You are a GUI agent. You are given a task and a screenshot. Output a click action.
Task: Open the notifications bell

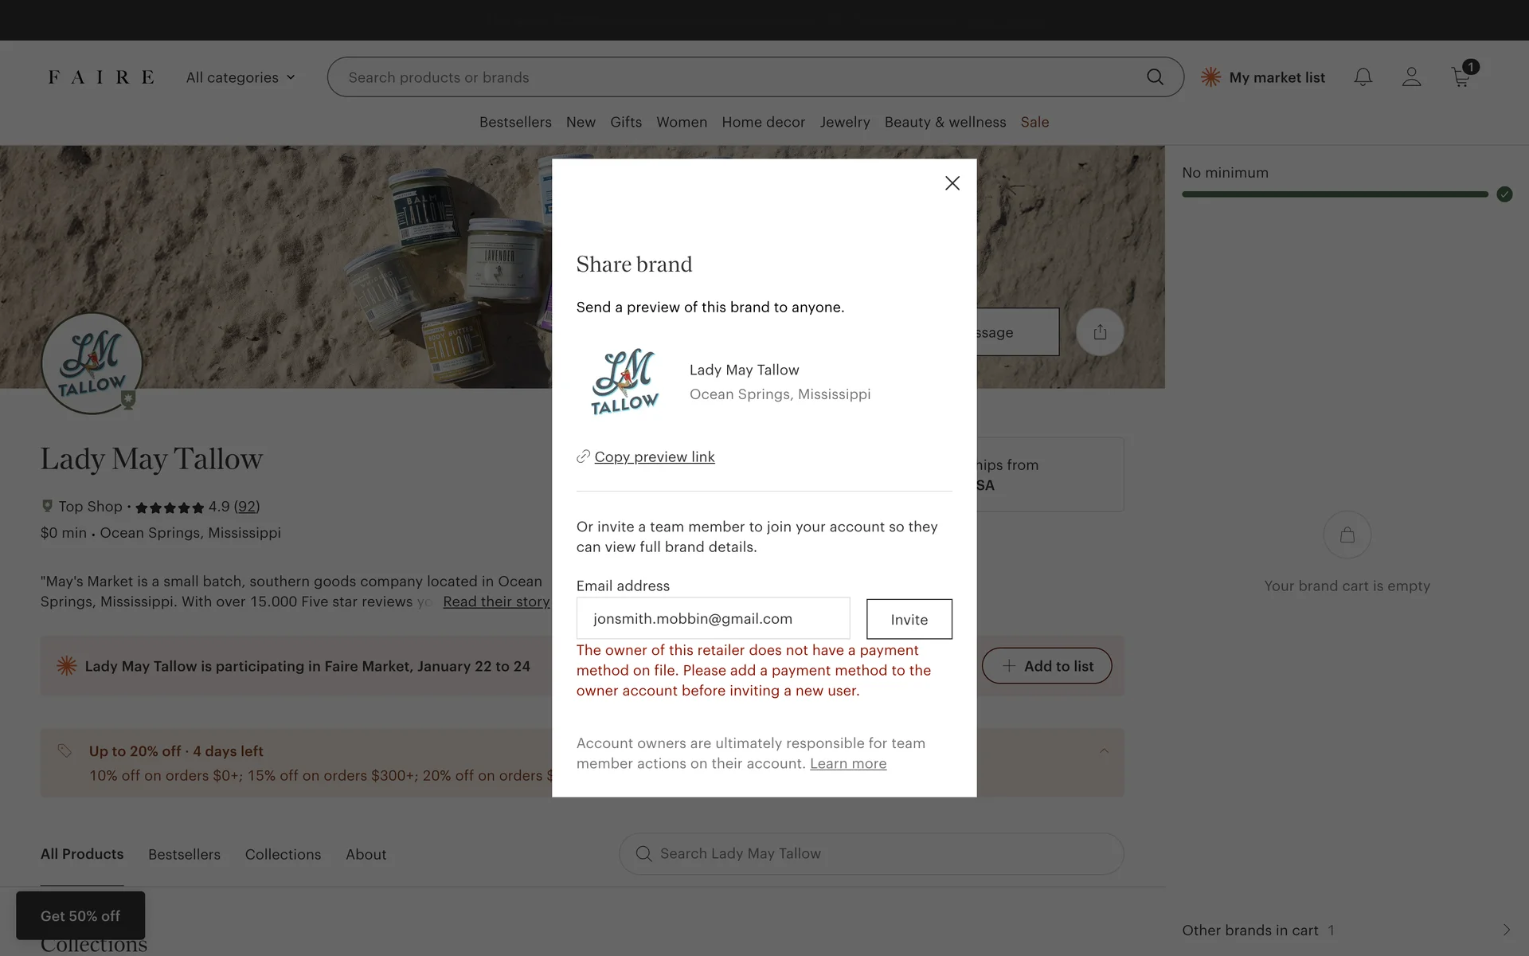pos(1363,77)
